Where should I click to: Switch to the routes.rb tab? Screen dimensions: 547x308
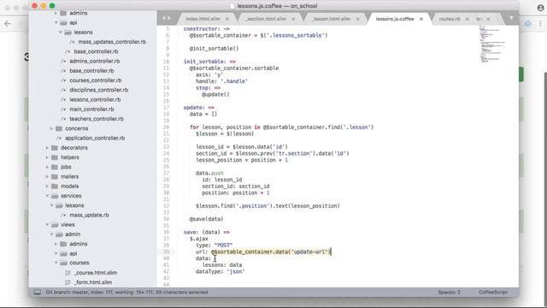coord(450,19)
